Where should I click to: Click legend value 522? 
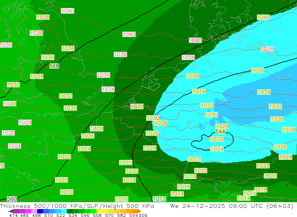click(x=61, y=215)
